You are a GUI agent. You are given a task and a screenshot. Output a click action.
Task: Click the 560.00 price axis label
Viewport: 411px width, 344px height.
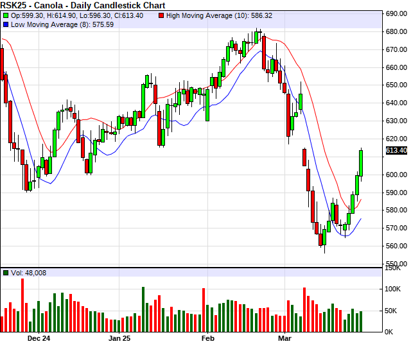tap(397, 246)
